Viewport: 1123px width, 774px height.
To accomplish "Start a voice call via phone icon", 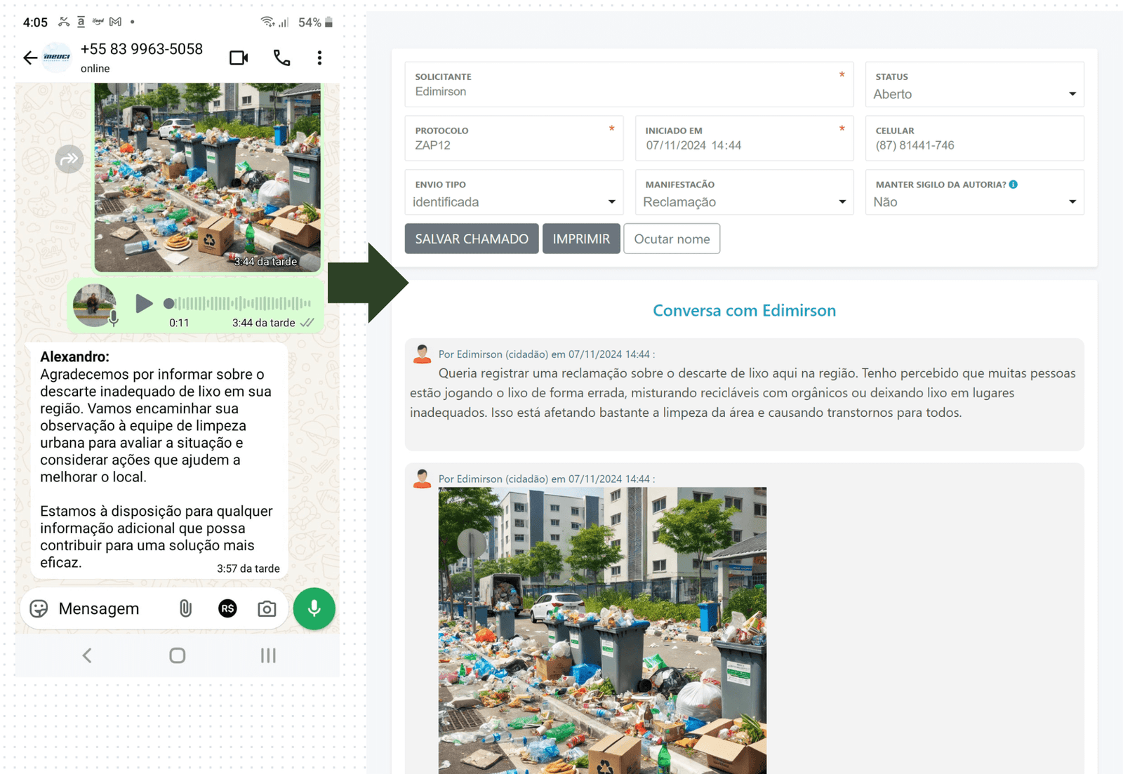I will [281, 58].
